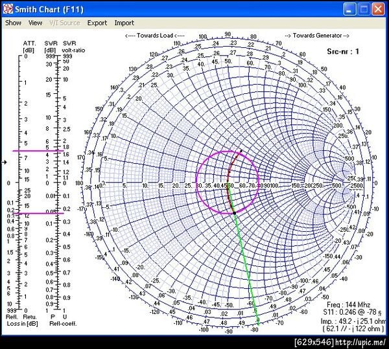Click the 'Loss in [dB]' label
Viewport: 389px width, 349px height.
click(22, 324)
